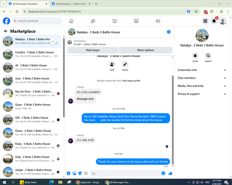Open the $1,260 3 Beds 3 Baths listing

coord(90,44)
